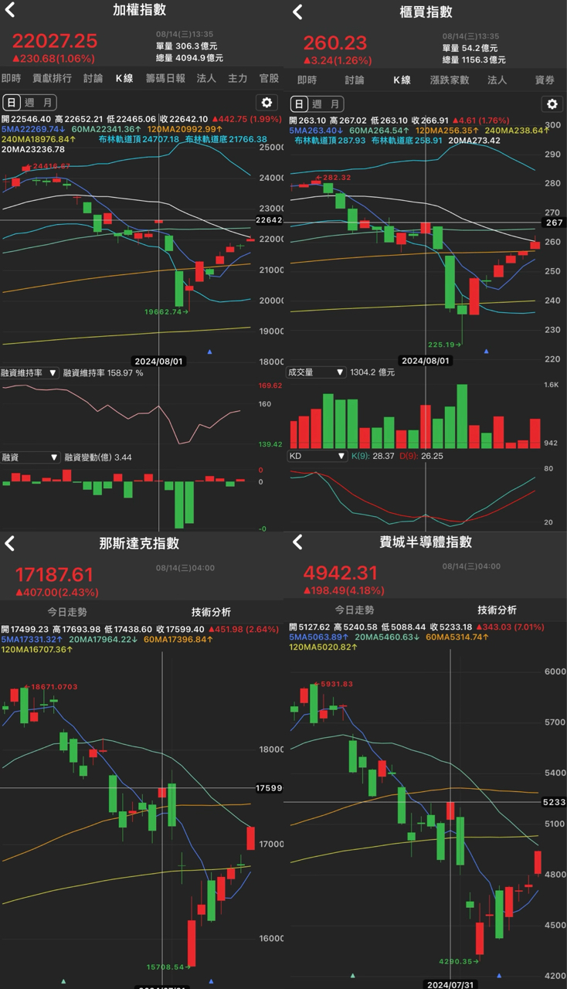567x989 pixels.
Task: Switch 加權指數 chart to 月 period
Action: (47, 103)
